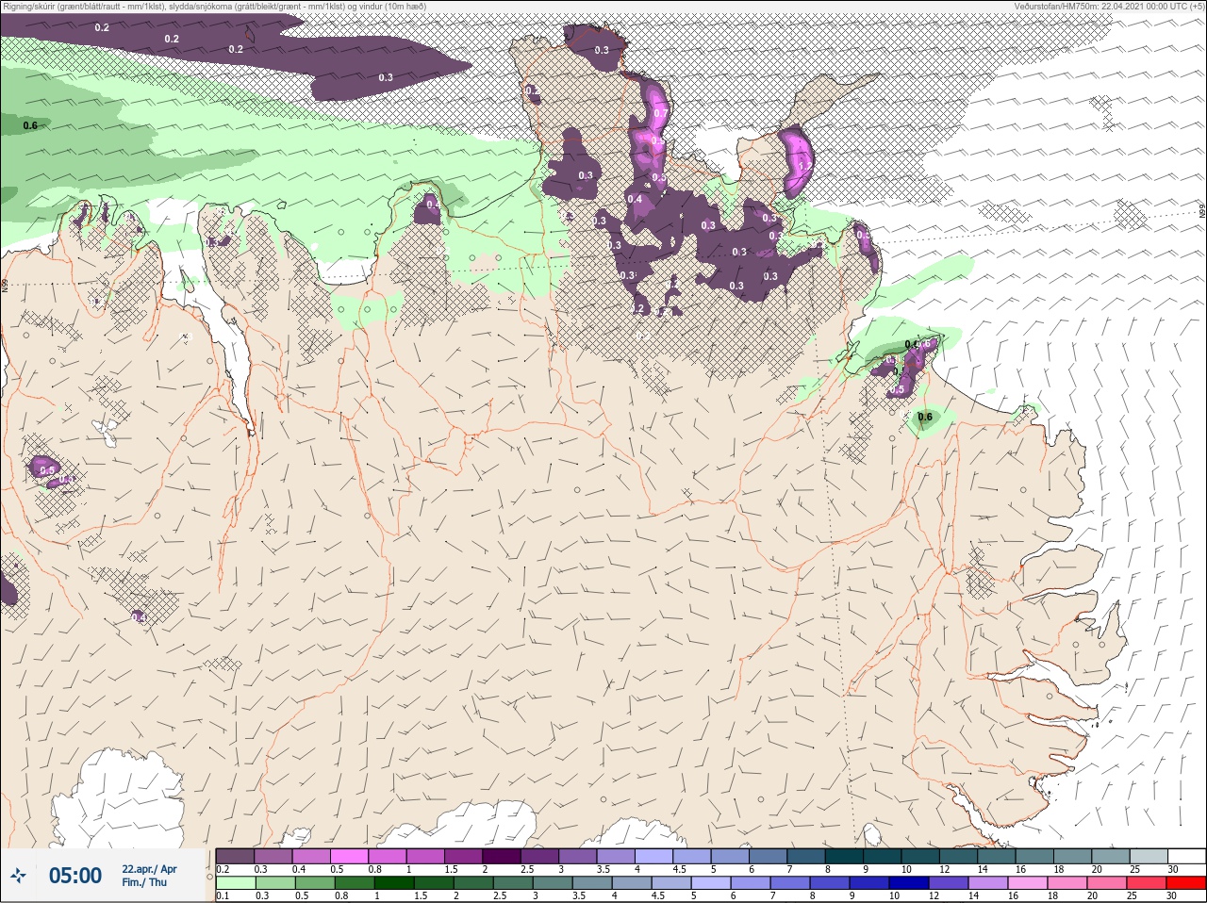Image resolution: width=1207 pixels, height=903 pixels.
Task: Select the bright red 30 legend swatch
Action: click(1185, 882)
